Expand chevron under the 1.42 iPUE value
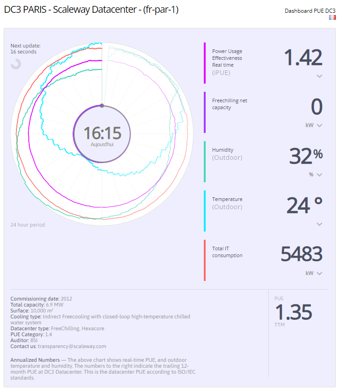The height and width of the screenshot is (391, 340). click(319, 76)
